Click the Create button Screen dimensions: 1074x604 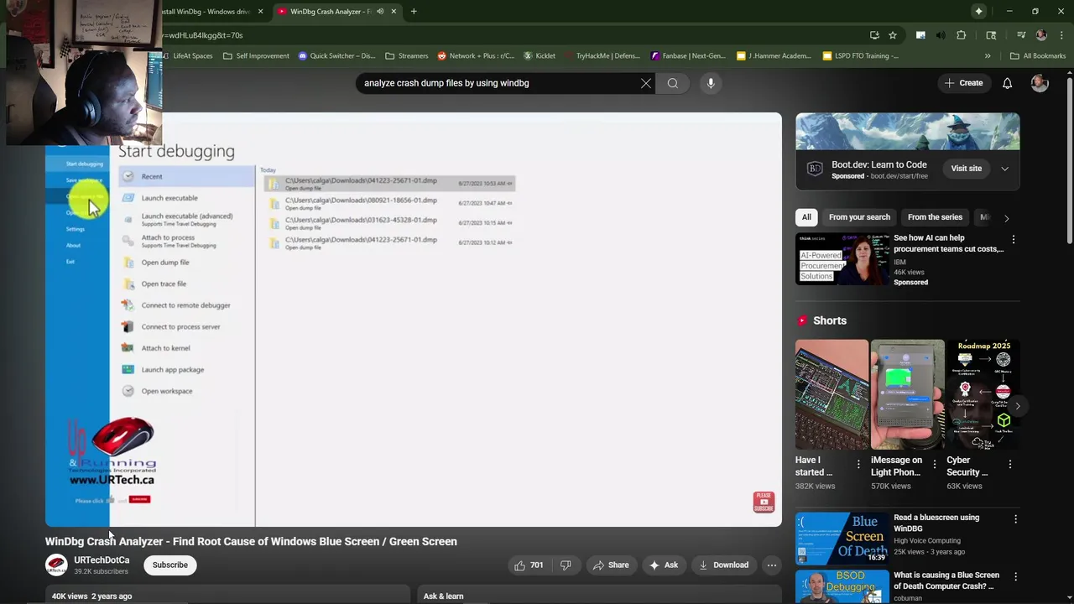(x=963, y=83)
